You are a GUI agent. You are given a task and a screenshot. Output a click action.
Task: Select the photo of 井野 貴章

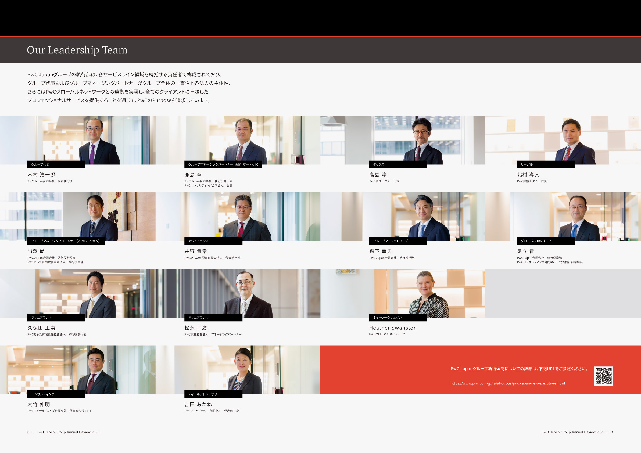(x=238, y=217)
